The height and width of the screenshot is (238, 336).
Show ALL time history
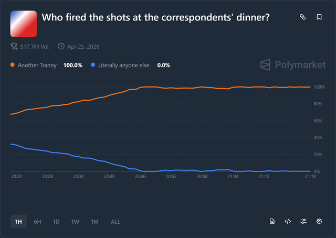pyautogui.click(x=115, y=221)
